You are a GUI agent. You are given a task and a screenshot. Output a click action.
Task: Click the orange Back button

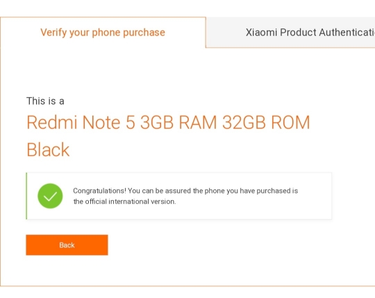pyautogui.click(x=67, y=245)
